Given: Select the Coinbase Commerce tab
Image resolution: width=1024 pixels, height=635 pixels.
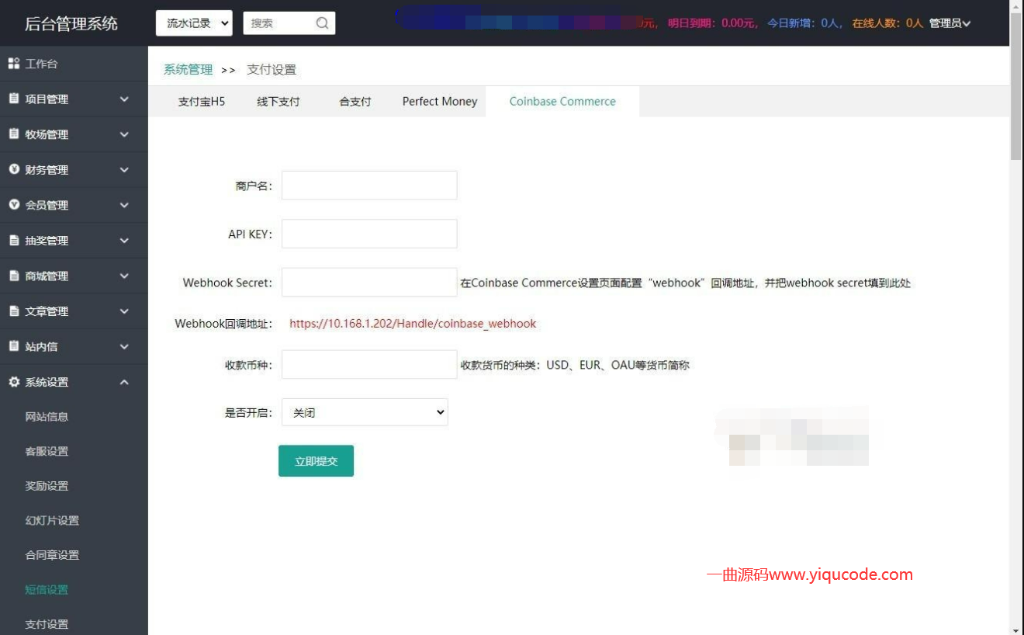Looking at the screenshot, I should 562,102.
